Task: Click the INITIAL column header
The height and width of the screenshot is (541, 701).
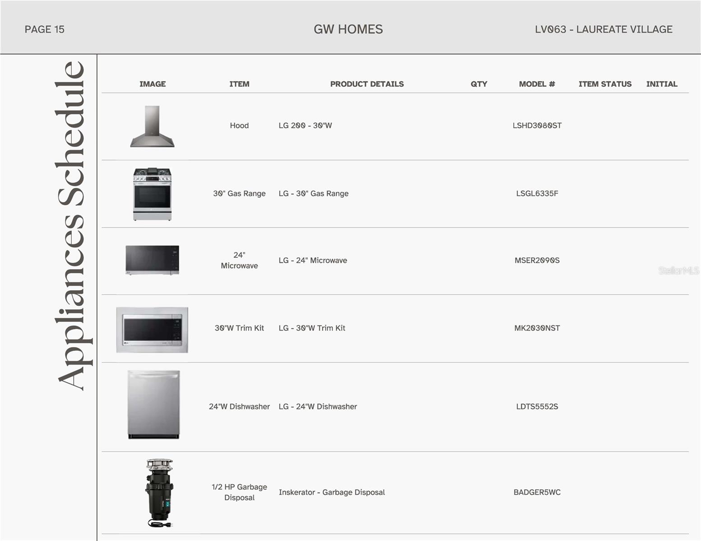Action: [x=662, y=84]
